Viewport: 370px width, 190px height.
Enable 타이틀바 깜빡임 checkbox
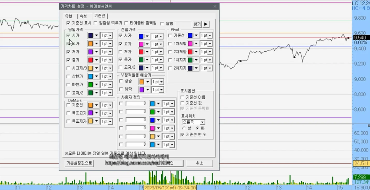[x=126, y=23]
